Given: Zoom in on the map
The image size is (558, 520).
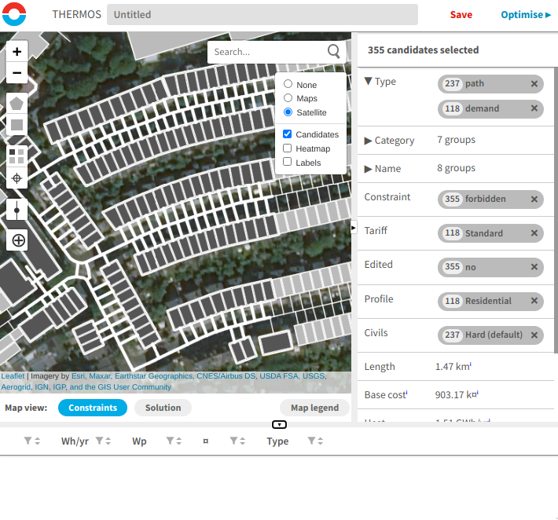Looking at the screenshot, I should click(x=17, y=52).
